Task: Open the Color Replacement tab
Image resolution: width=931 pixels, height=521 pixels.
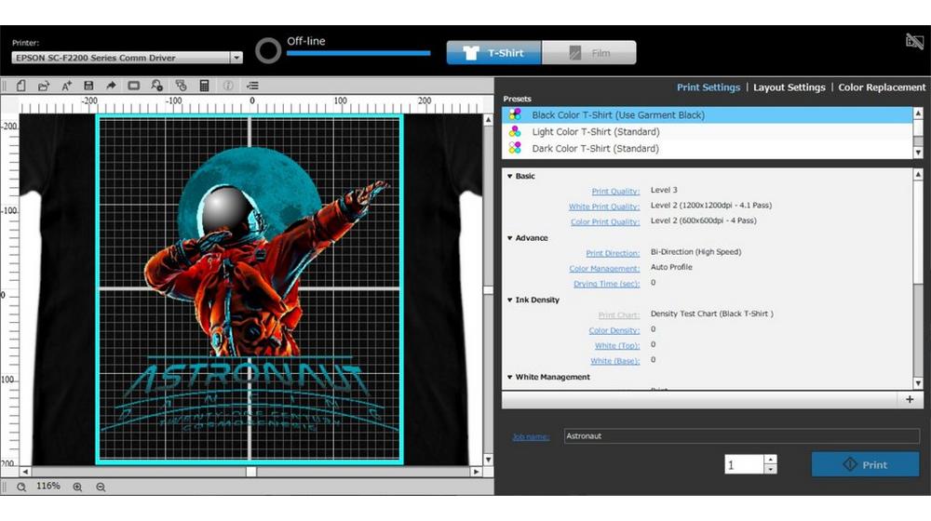Action: (x=881, y=87)
